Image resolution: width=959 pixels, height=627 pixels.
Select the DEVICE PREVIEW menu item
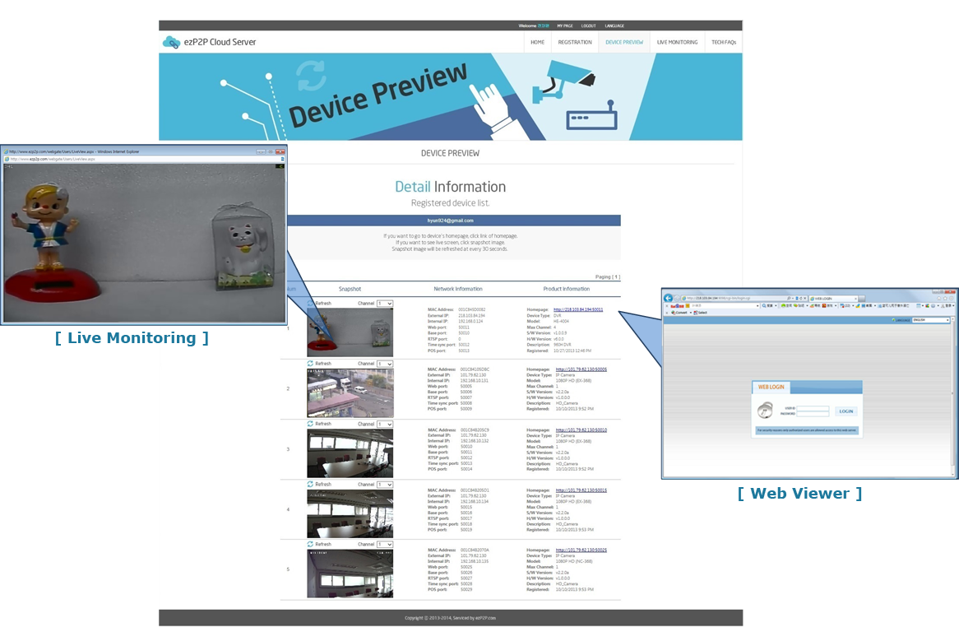pyautogui.click(x=623, y=42)
